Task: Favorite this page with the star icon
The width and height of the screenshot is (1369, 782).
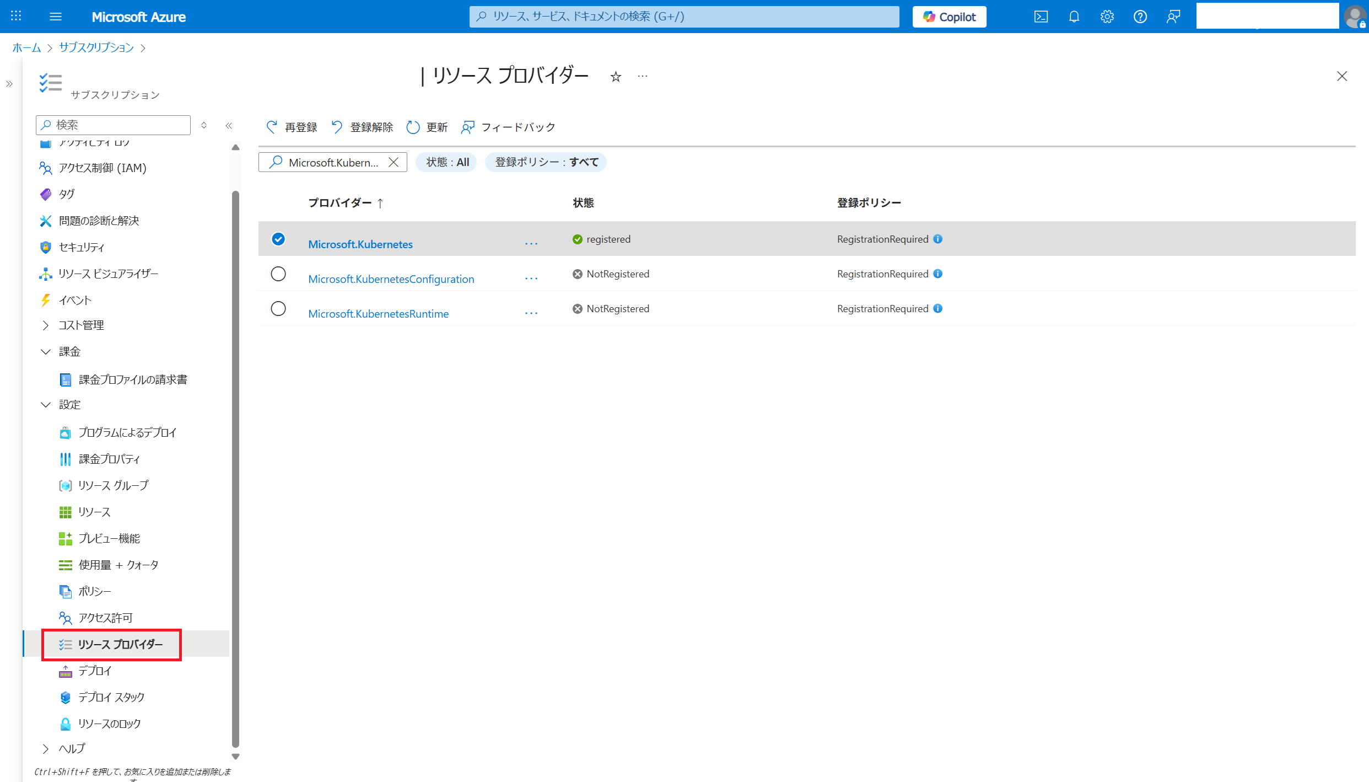Action: (616, 77)
